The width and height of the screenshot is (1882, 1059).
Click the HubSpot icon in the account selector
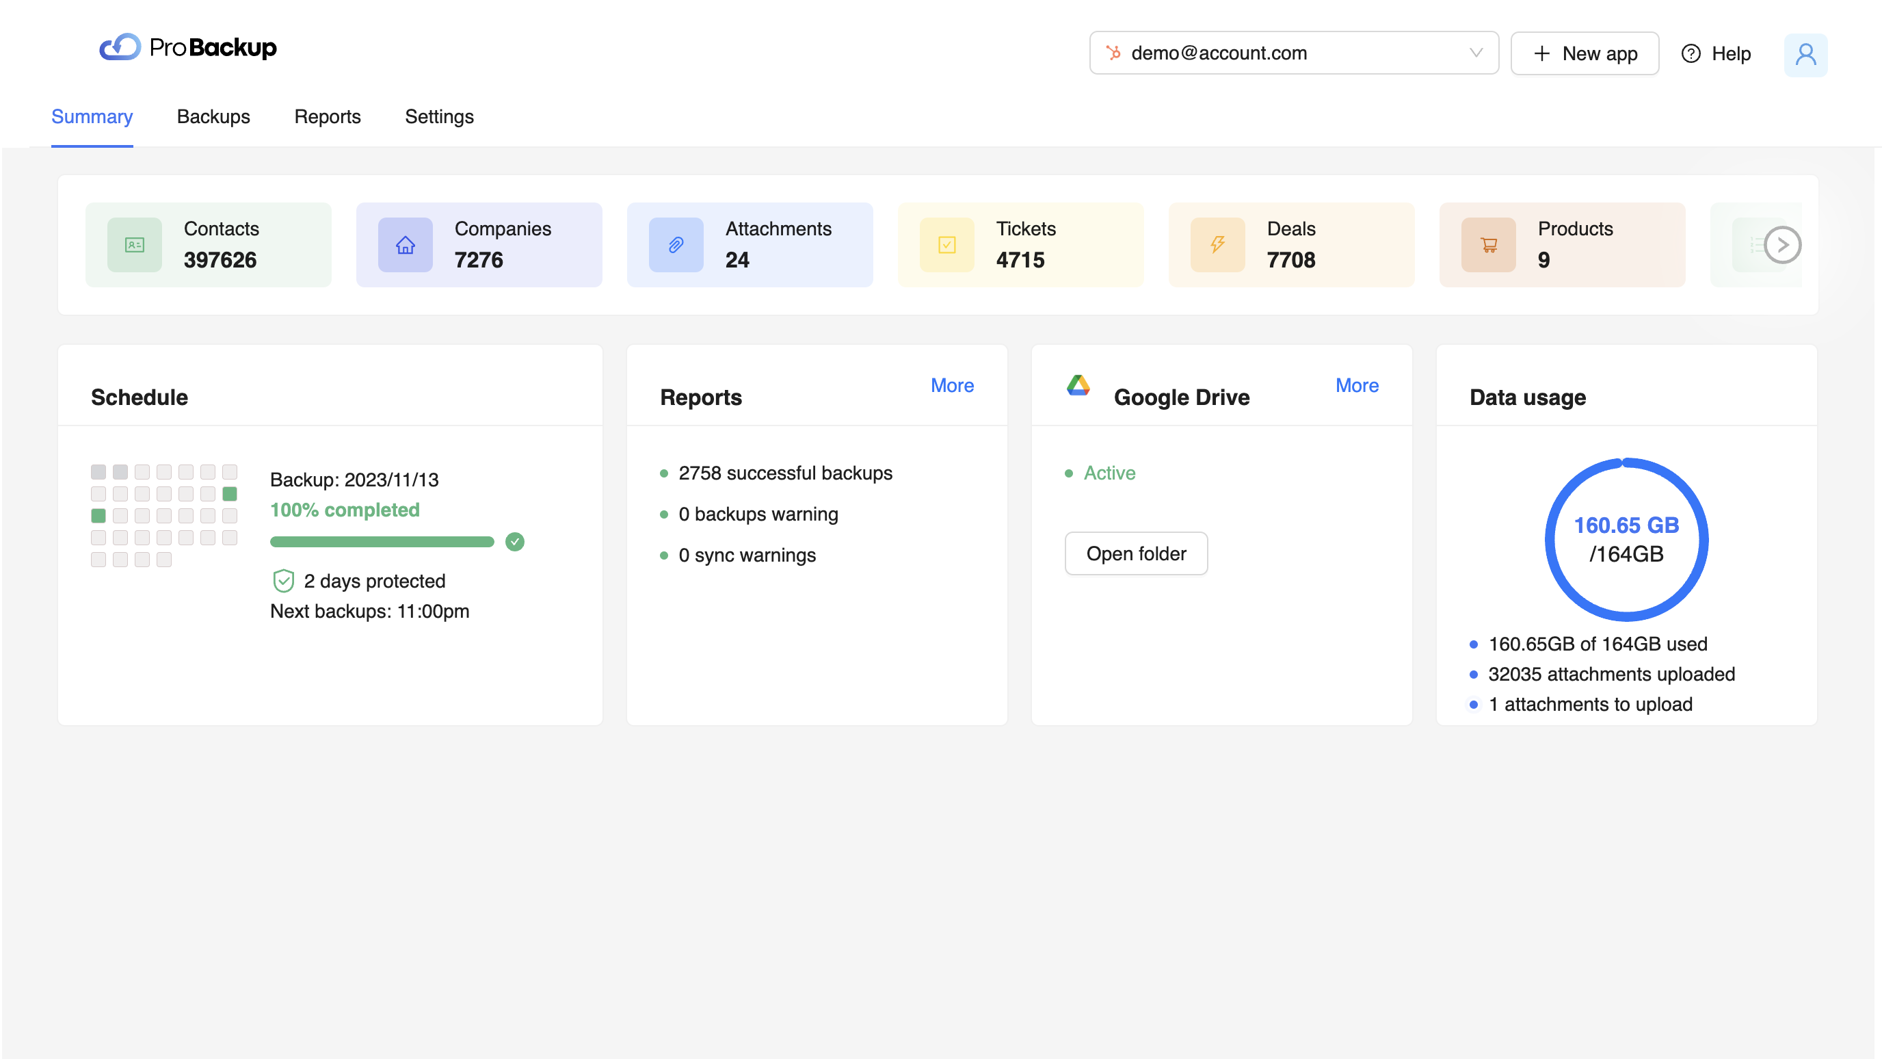[1114, 53]
